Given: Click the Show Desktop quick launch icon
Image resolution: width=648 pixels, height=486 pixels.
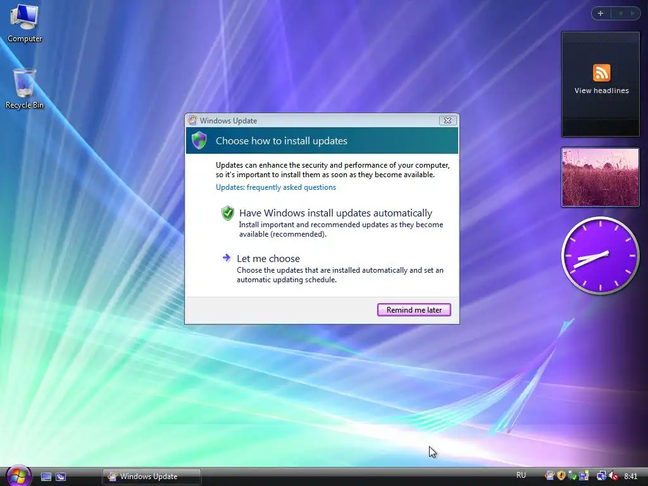Looking at the screenshot, I should pos(46,477).
